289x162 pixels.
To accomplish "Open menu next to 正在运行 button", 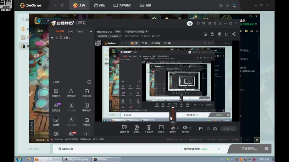I will 267,149.
